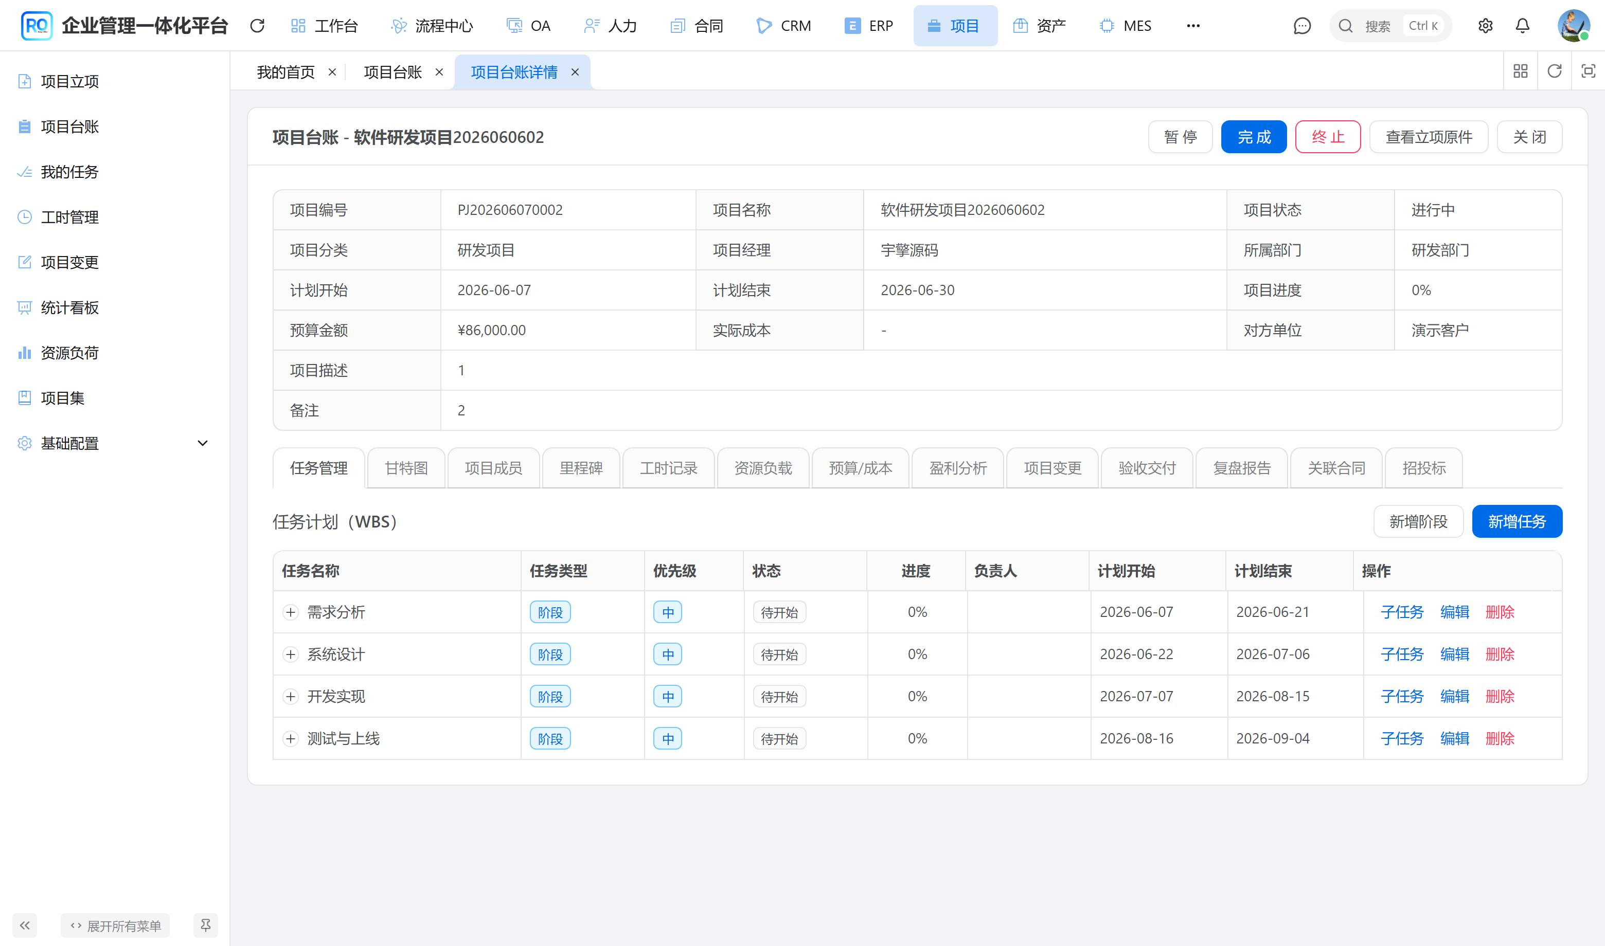Toggle fullscreen content icon
This screenshot has height=946, width=1605.
coord(1588,71)
